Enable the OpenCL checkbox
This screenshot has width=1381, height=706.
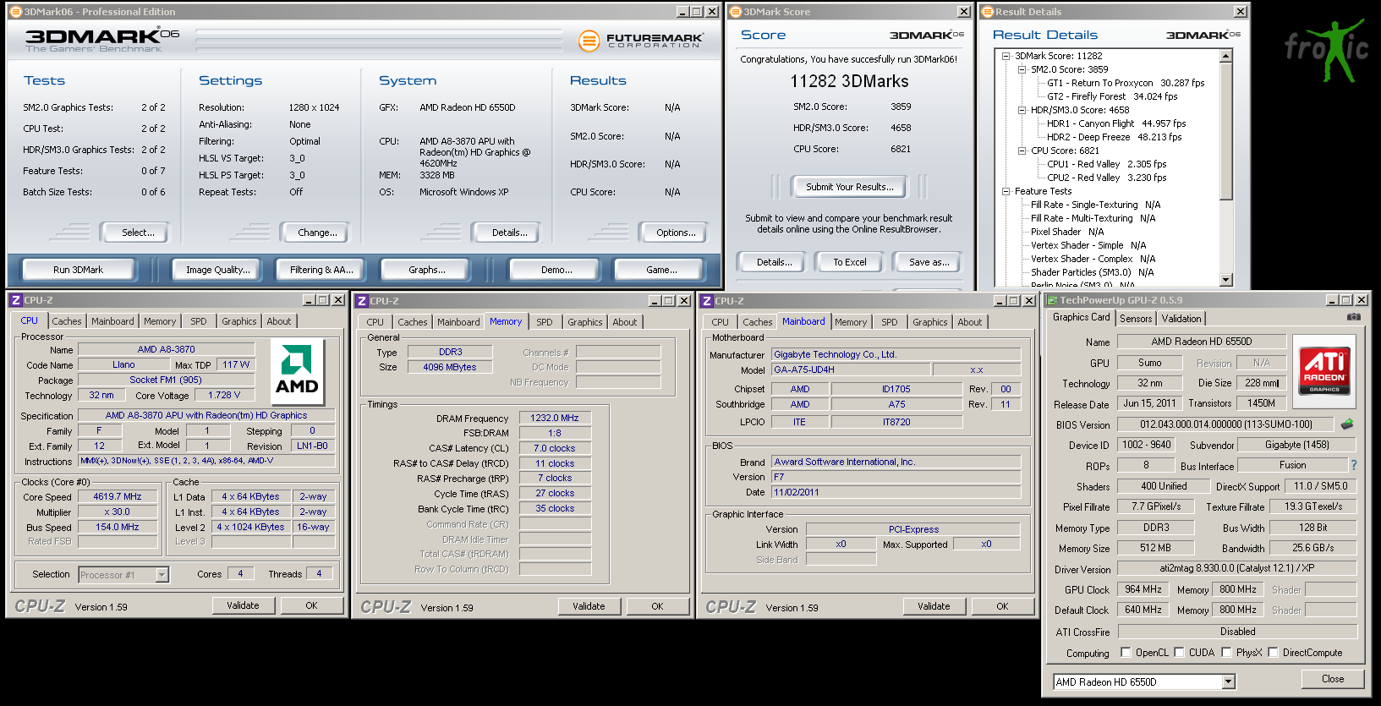pos(1126,652)
